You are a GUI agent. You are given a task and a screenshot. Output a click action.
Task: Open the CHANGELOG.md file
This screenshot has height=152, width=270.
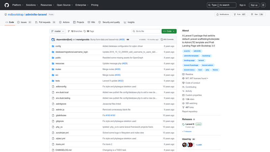tap(63, 150)
